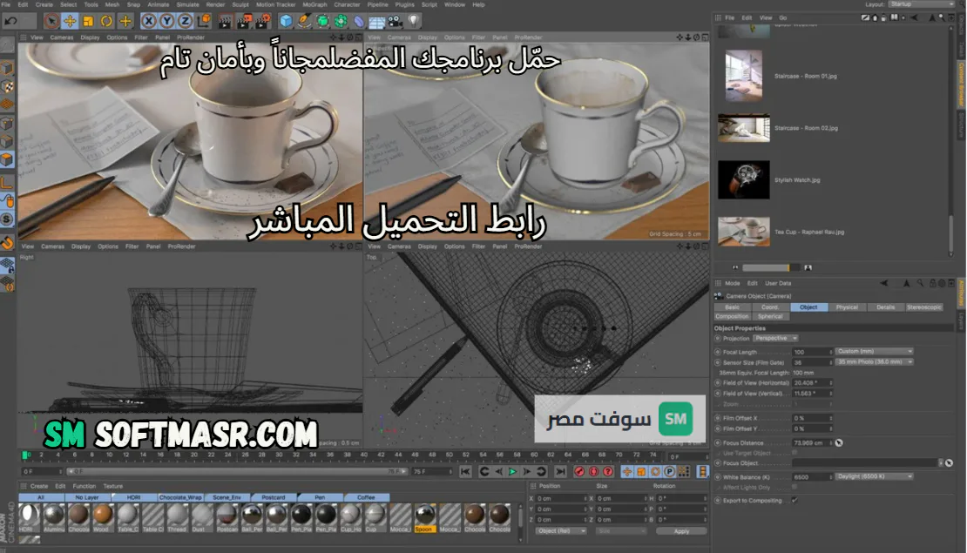
Task: Click the Attributes back arrow icon
Action: pyautogui.click(x=883, y=284)
